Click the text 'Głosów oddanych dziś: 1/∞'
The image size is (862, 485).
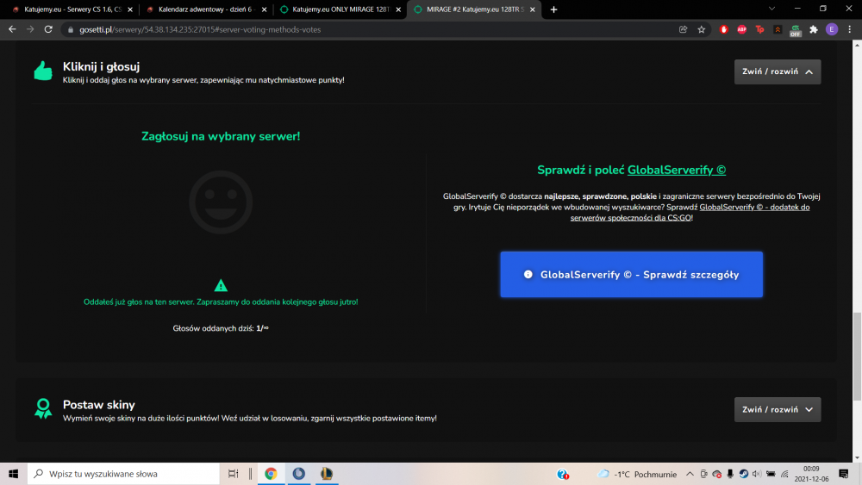[221, 328]
